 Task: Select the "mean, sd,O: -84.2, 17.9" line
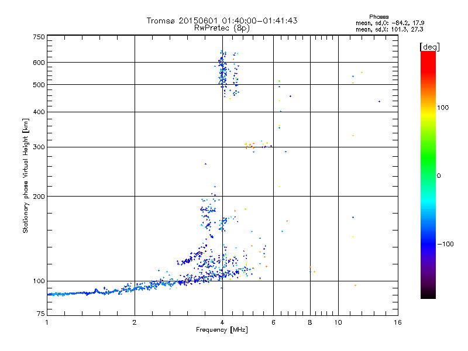(x=390, y=23)
